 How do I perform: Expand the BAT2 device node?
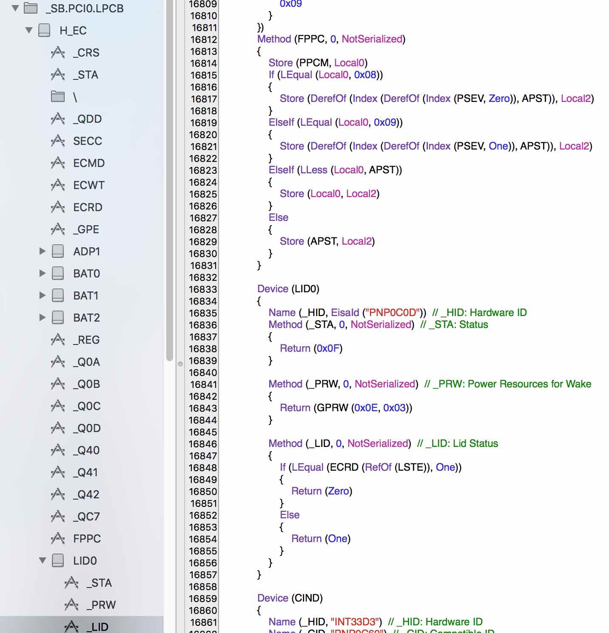(x=42, y=317)
